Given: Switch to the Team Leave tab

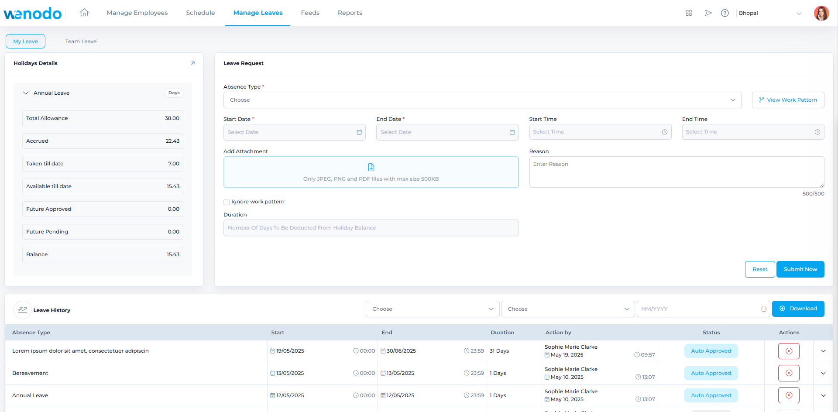Looking at the screenshot, I should coord(80,41).
